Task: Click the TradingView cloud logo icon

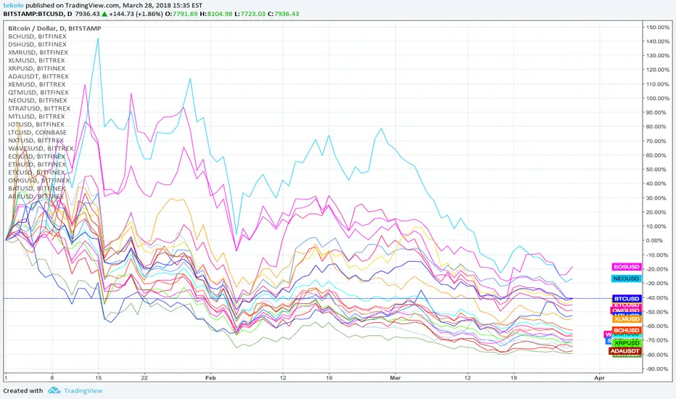Action: (x=54, y=390)
